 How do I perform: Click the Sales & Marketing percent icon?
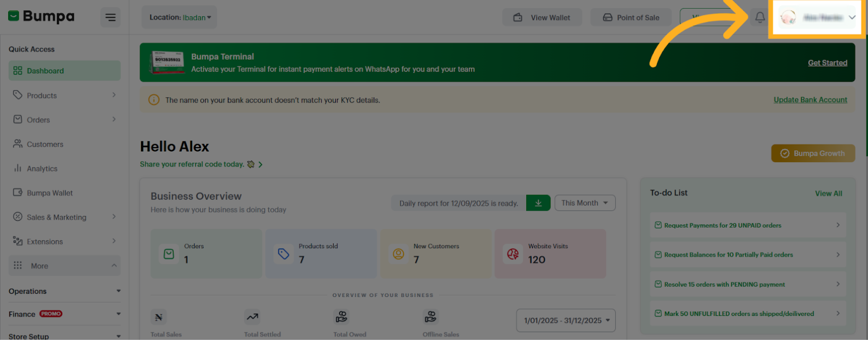point(18,217)
